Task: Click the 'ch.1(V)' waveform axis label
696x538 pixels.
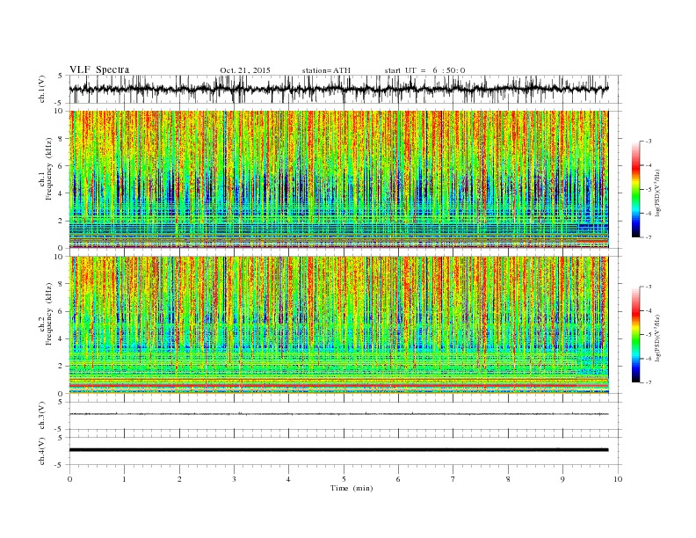Action: [x=42, y=91]
